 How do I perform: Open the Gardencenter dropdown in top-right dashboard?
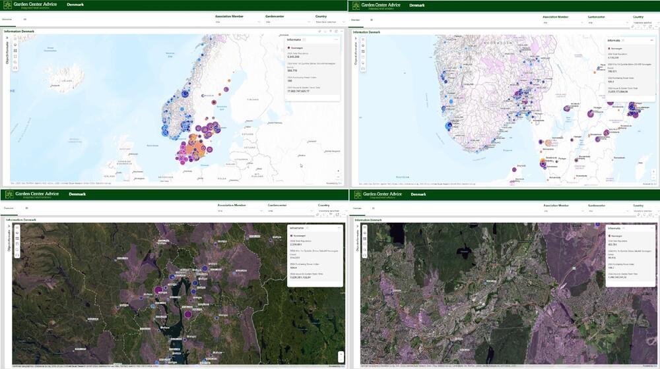click(x=607, y=22)
